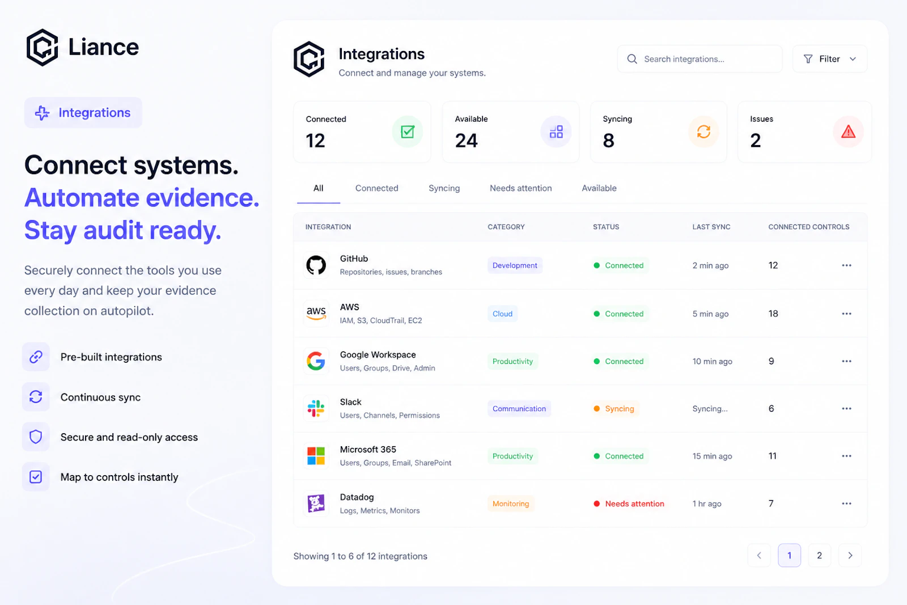This screenshot has width=907, height=605.
Task: Open GitHub row more options menu
Action: click(846, 265)
